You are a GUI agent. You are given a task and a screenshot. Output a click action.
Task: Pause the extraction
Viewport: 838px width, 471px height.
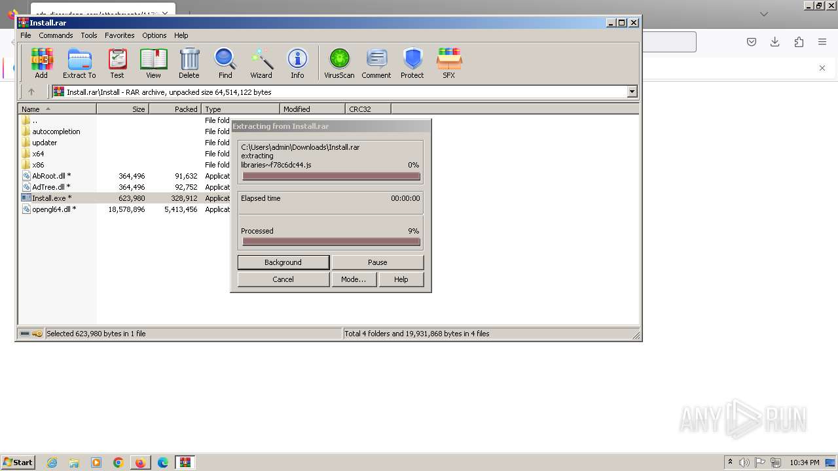click(378, 262)
